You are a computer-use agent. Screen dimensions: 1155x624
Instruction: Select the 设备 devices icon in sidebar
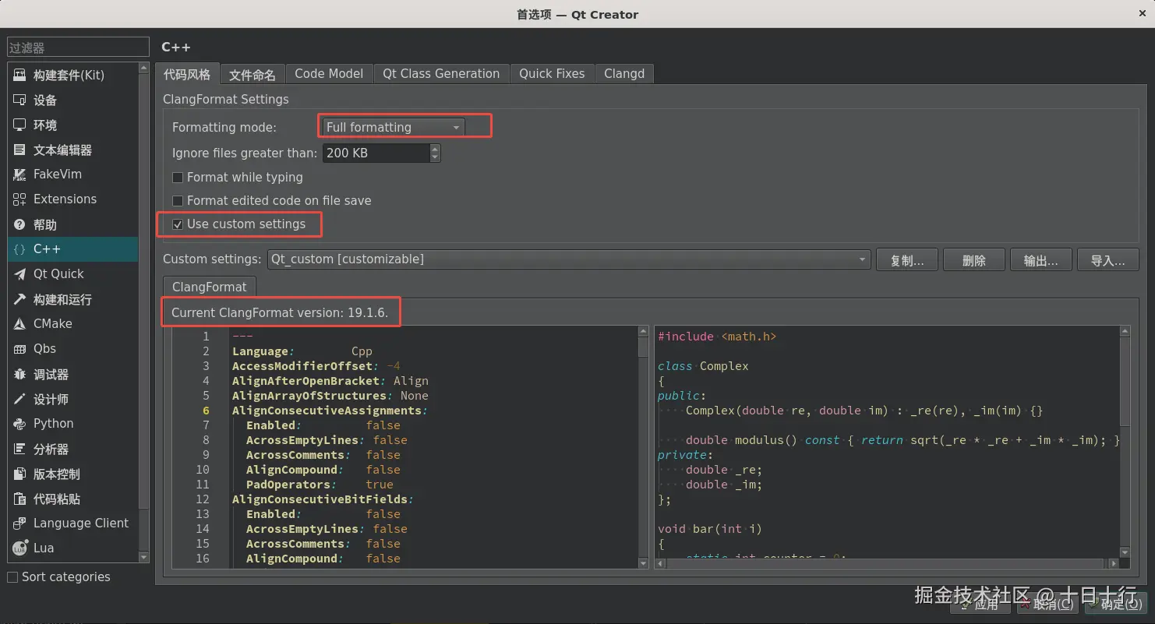click(19, 100)
